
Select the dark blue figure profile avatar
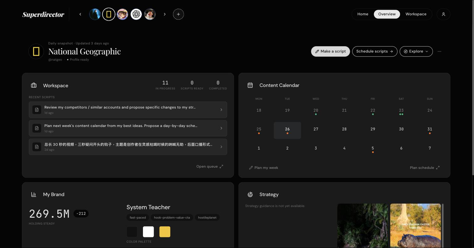[95, 14]
